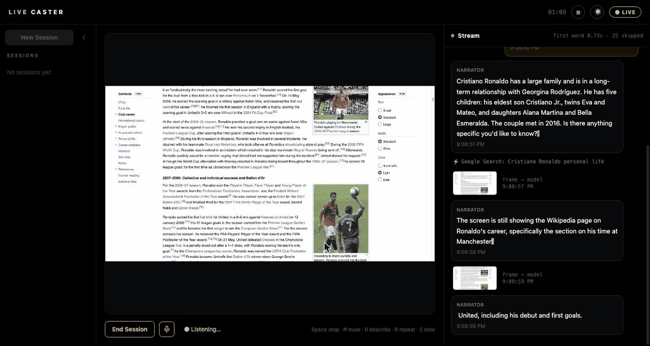Click the 'Listening...' status indicator
The image size is (650, 346).
click(203, 329)
